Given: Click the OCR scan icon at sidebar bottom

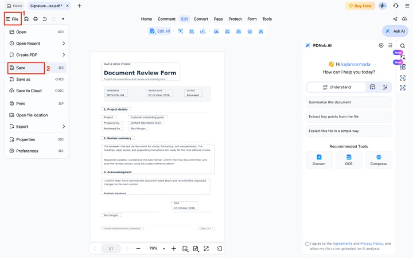Looking at the screenshot, I should (403, 88).
